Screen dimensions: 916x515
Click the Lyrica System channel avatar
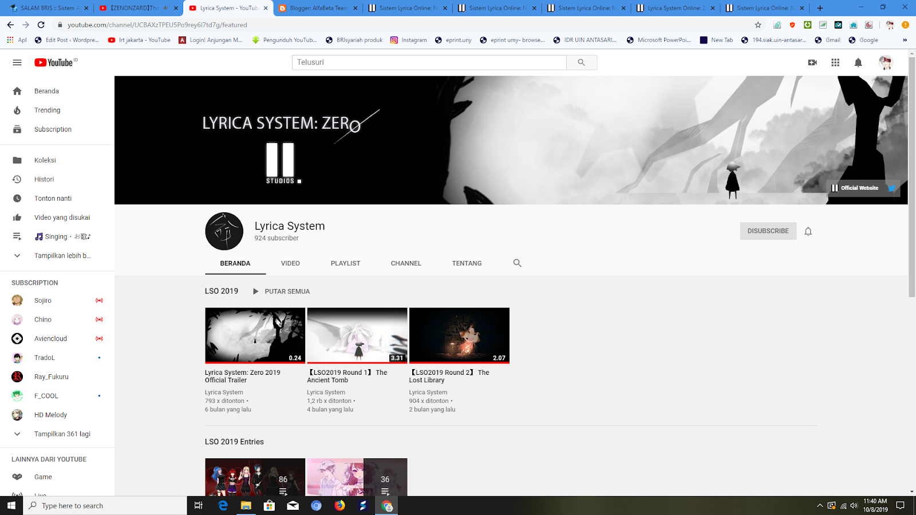point(224,231)
